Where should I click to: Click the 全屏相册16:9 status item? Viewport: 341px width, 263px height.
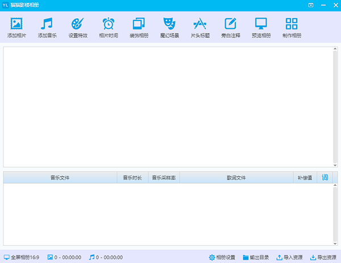point(22,257)
